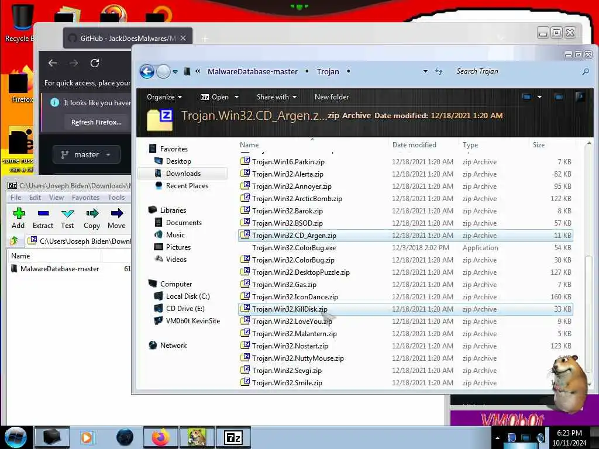Open the master branch dropdown on GitHub
599x449 pixels.
click(87, 154)
